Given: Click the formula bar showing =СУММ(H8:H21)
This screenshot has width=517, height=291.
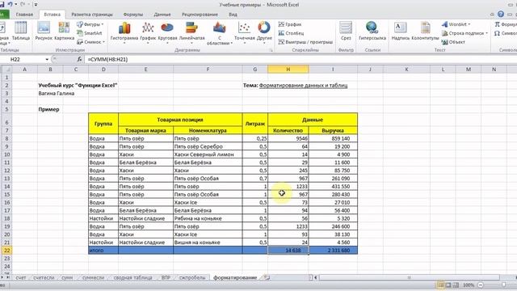Looking at the screenshot, I should (x=300, y=59).
